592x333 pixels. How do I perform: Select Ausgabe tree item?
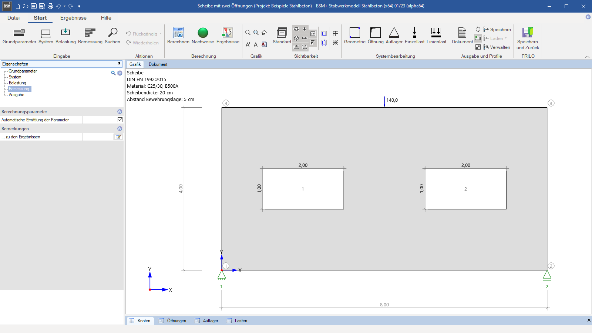tap(17, 95)
